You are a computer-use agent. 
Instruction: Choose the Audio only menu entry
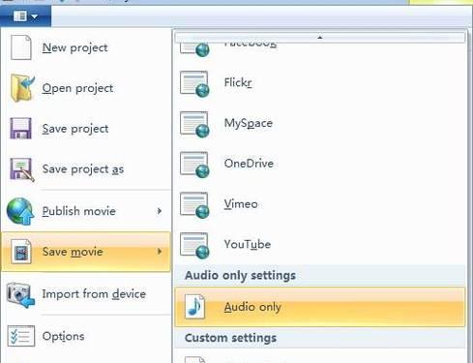click(320, 307)
